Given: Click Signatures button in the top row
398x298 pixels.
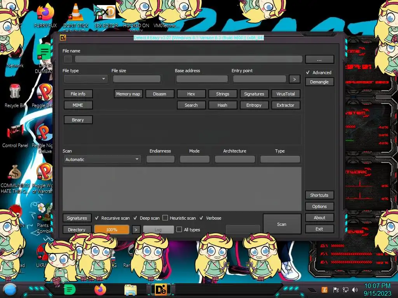Looking at the screenshot, I should (x=254, y=94).
